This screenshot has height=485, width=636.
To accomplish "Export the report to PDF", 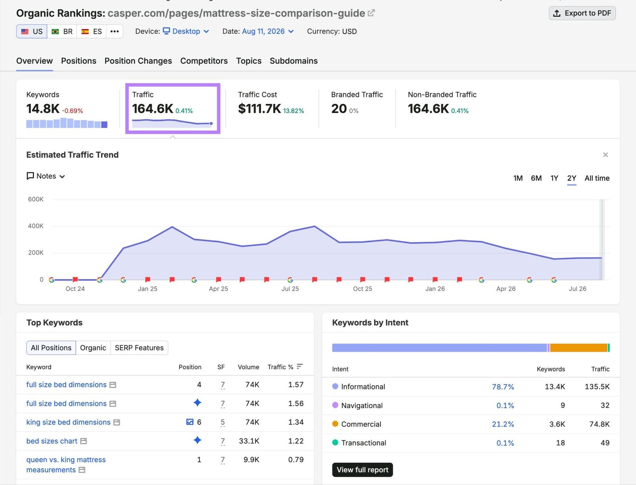I will pos(582,13).
